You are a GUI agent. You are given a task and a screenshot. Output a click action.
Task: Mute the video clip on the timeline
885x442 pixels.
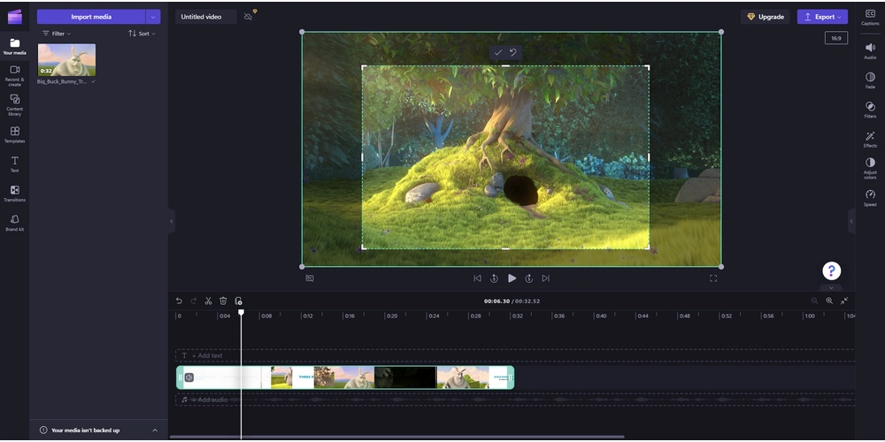(189, 377)
